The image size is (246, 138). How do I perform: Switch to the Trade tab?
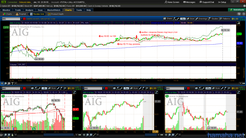(x=18, y=10)
